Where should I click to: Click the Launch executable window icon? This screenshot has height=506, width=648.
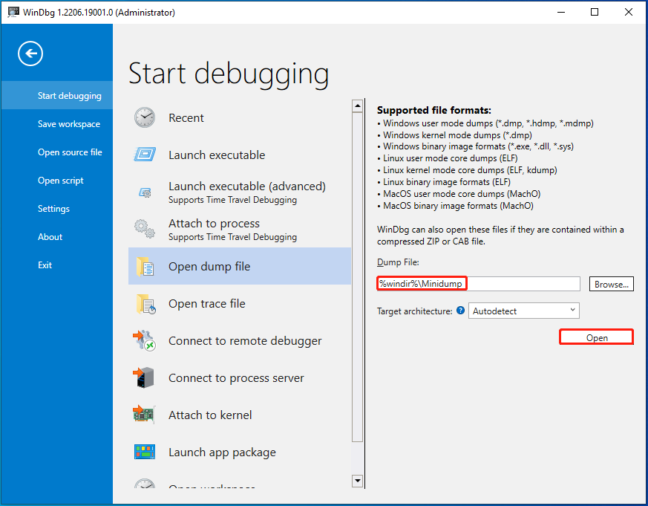pos(145,155)
